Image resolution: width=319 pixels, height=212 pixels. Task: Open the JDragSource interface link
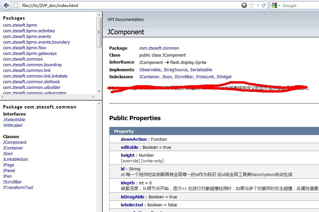(x=175, y=70)
